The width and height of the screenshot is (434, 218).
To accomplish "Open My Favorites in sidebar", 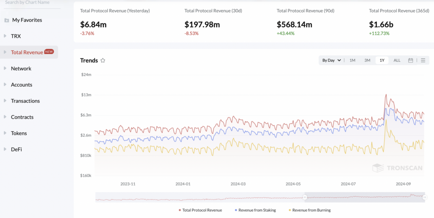I will click(27, 20).
